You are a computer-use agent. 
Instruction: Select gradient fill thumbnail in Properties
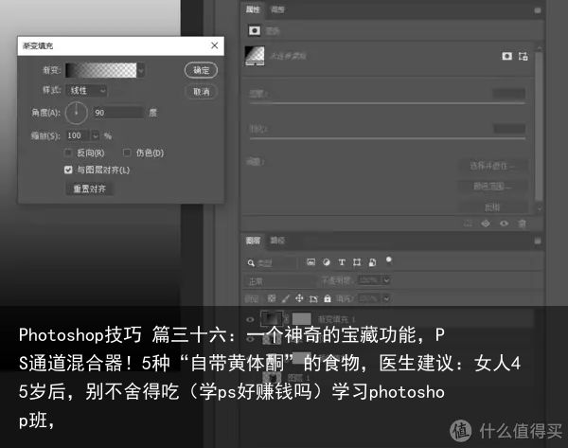255,56
